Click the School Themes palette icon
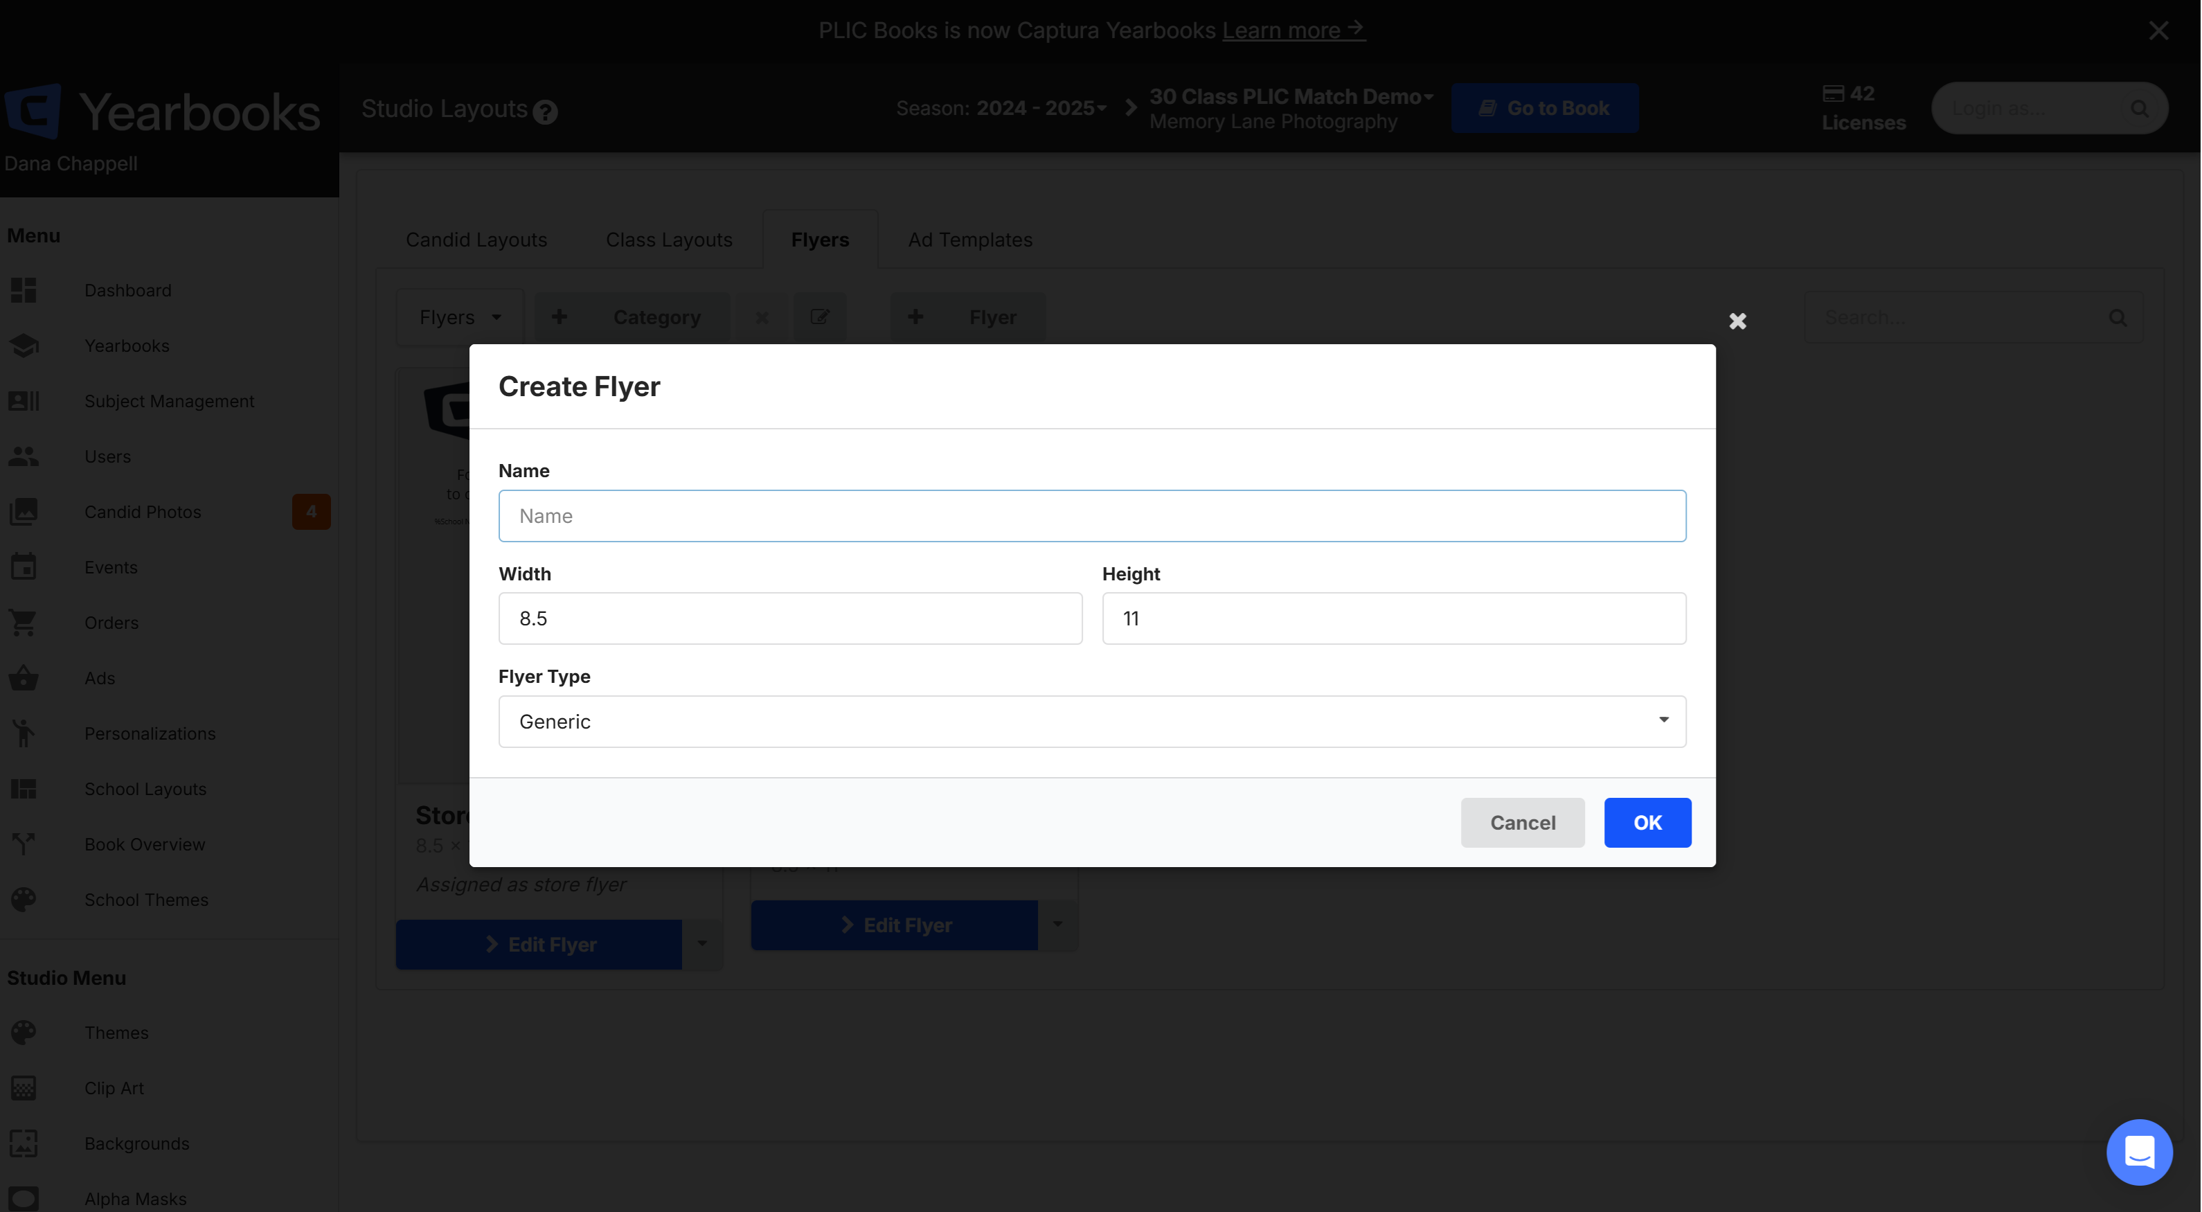 pos(24,900)
